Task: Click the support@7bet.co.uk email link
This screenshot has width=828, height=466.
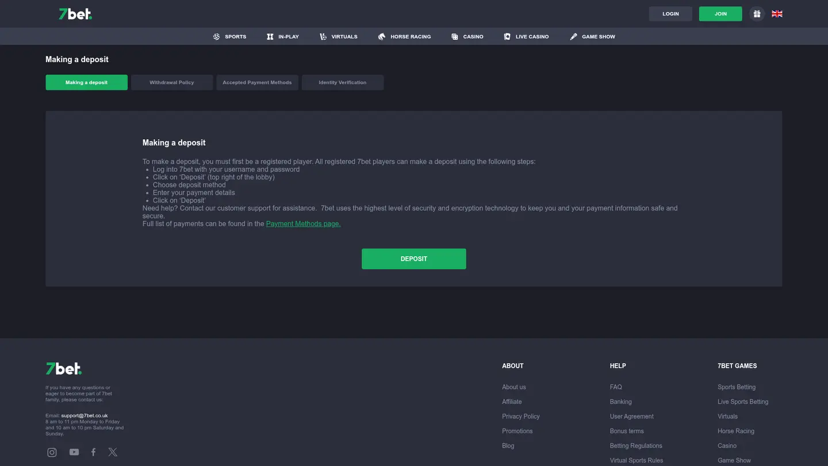Action: tap(85, 415)
